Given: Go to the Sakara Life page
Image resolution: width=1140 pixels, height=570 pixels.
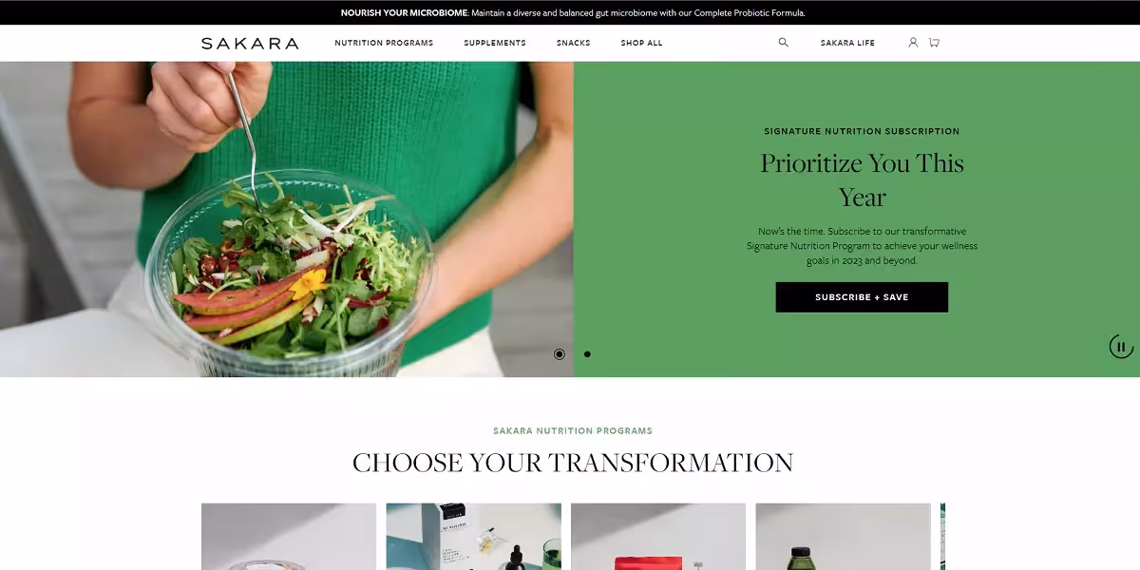Looking at the screenshot, I should 847,43.
